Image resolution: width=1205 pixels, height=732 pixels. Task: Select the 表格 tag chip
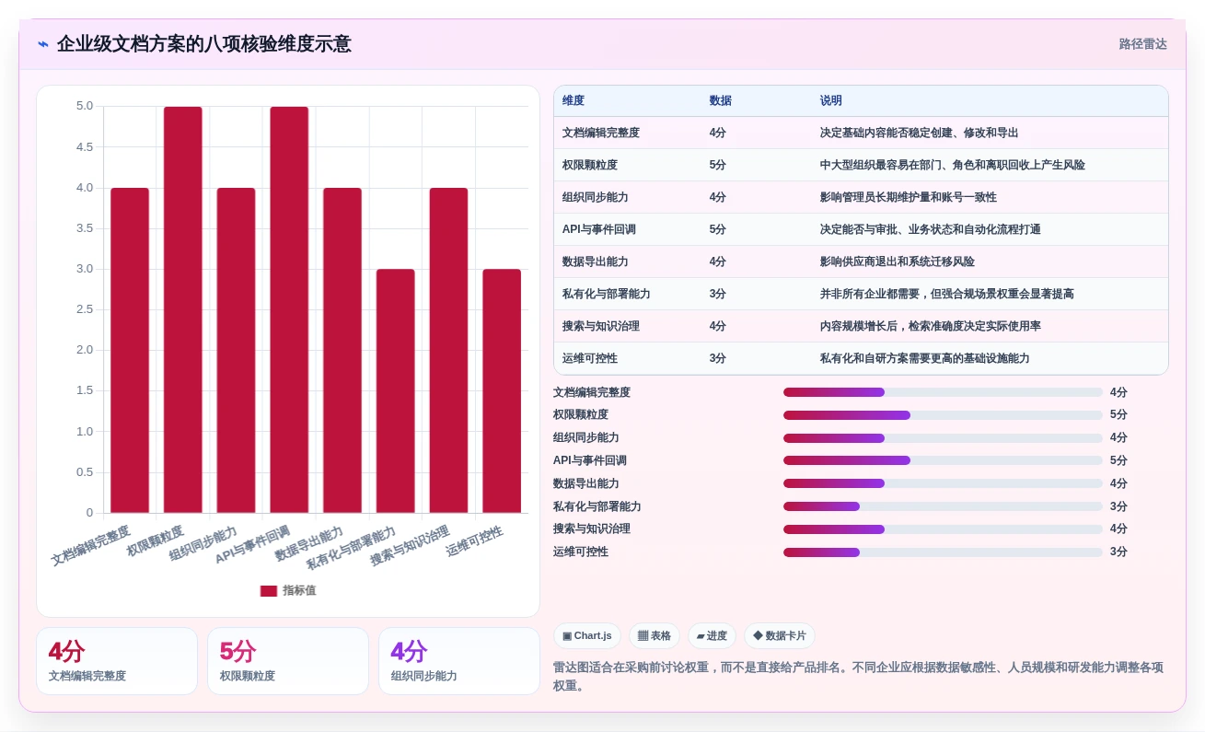[x=655, y=636]
